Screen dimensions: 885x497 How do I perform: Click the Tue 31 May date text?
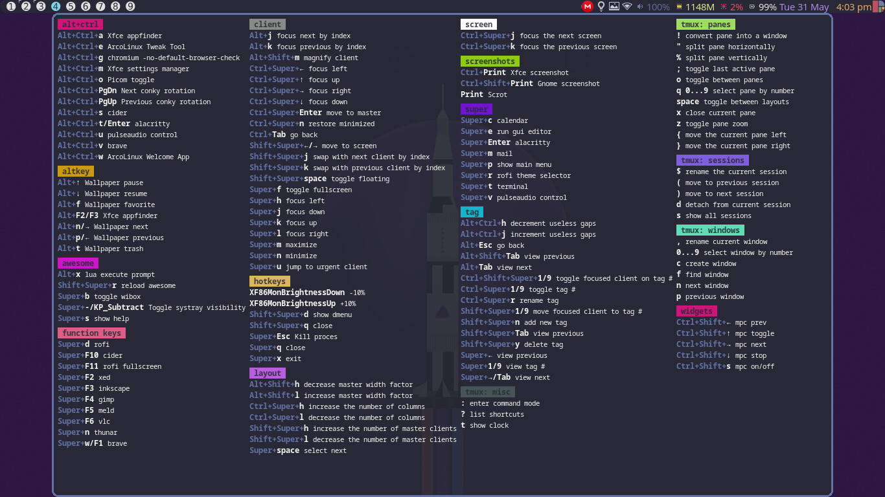[804, 7]
